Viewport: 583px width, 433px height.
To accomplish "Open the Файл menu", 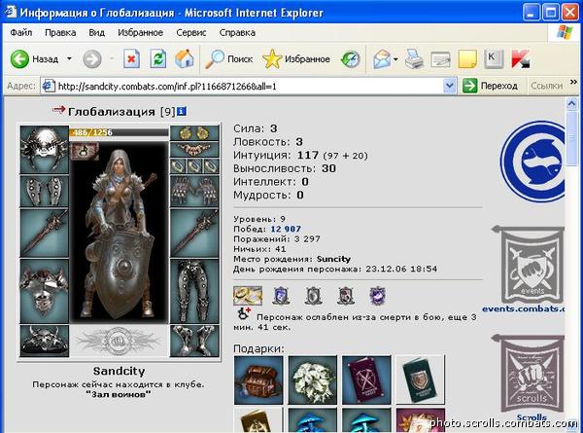I will pos(20,33).
